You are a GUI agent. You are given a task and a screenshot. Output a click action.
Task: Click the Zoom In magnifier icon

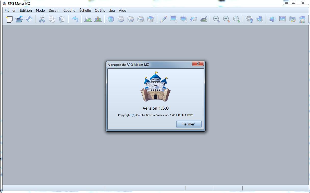tap(216, 19)
